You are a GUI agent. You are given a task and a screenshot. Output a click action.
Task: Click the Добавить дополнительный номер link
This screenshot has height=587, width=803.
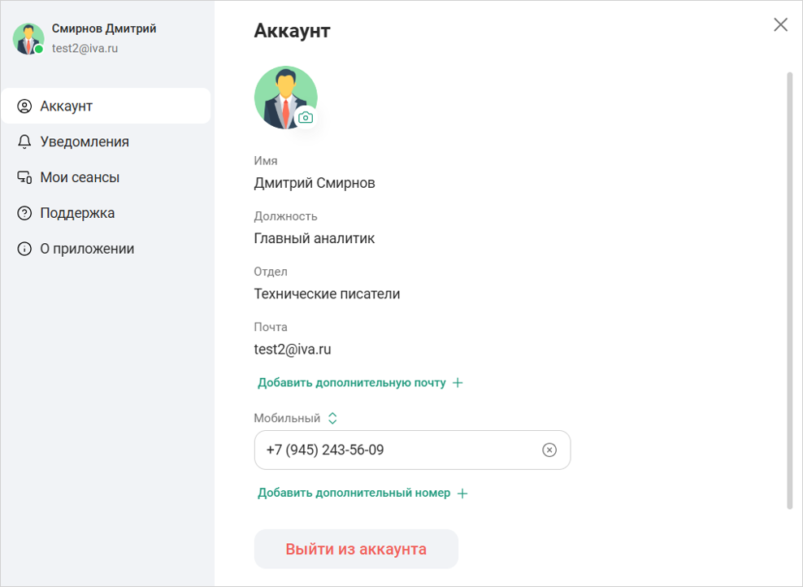coord(354,493)
